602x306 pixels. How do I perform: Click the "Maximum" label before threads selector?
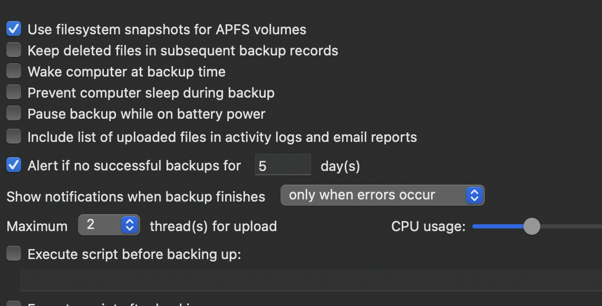point(37,226)
